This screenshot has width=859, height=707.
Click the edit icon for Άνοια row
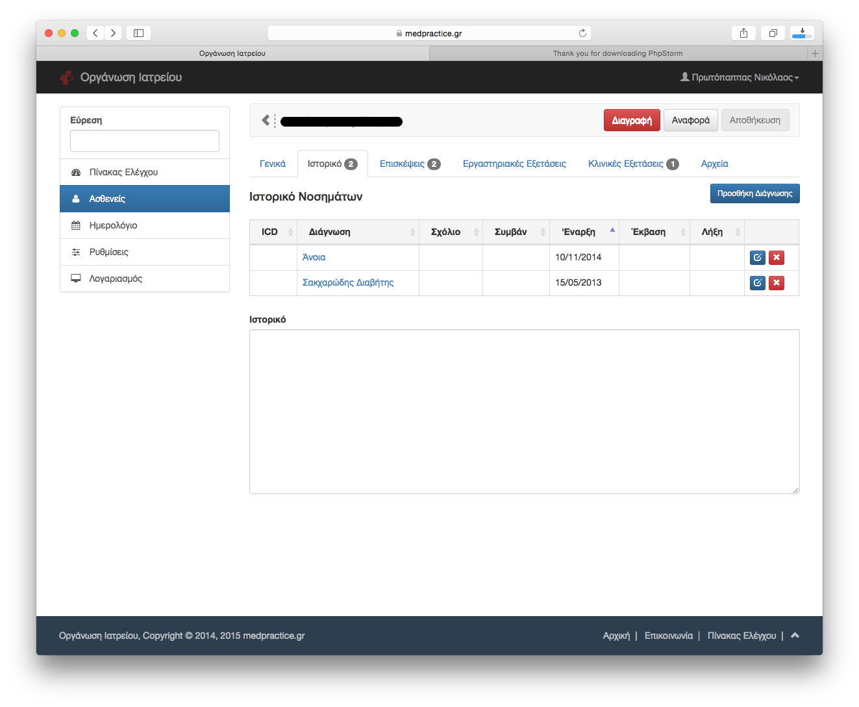pyautogui.click(x=757, y=258)
